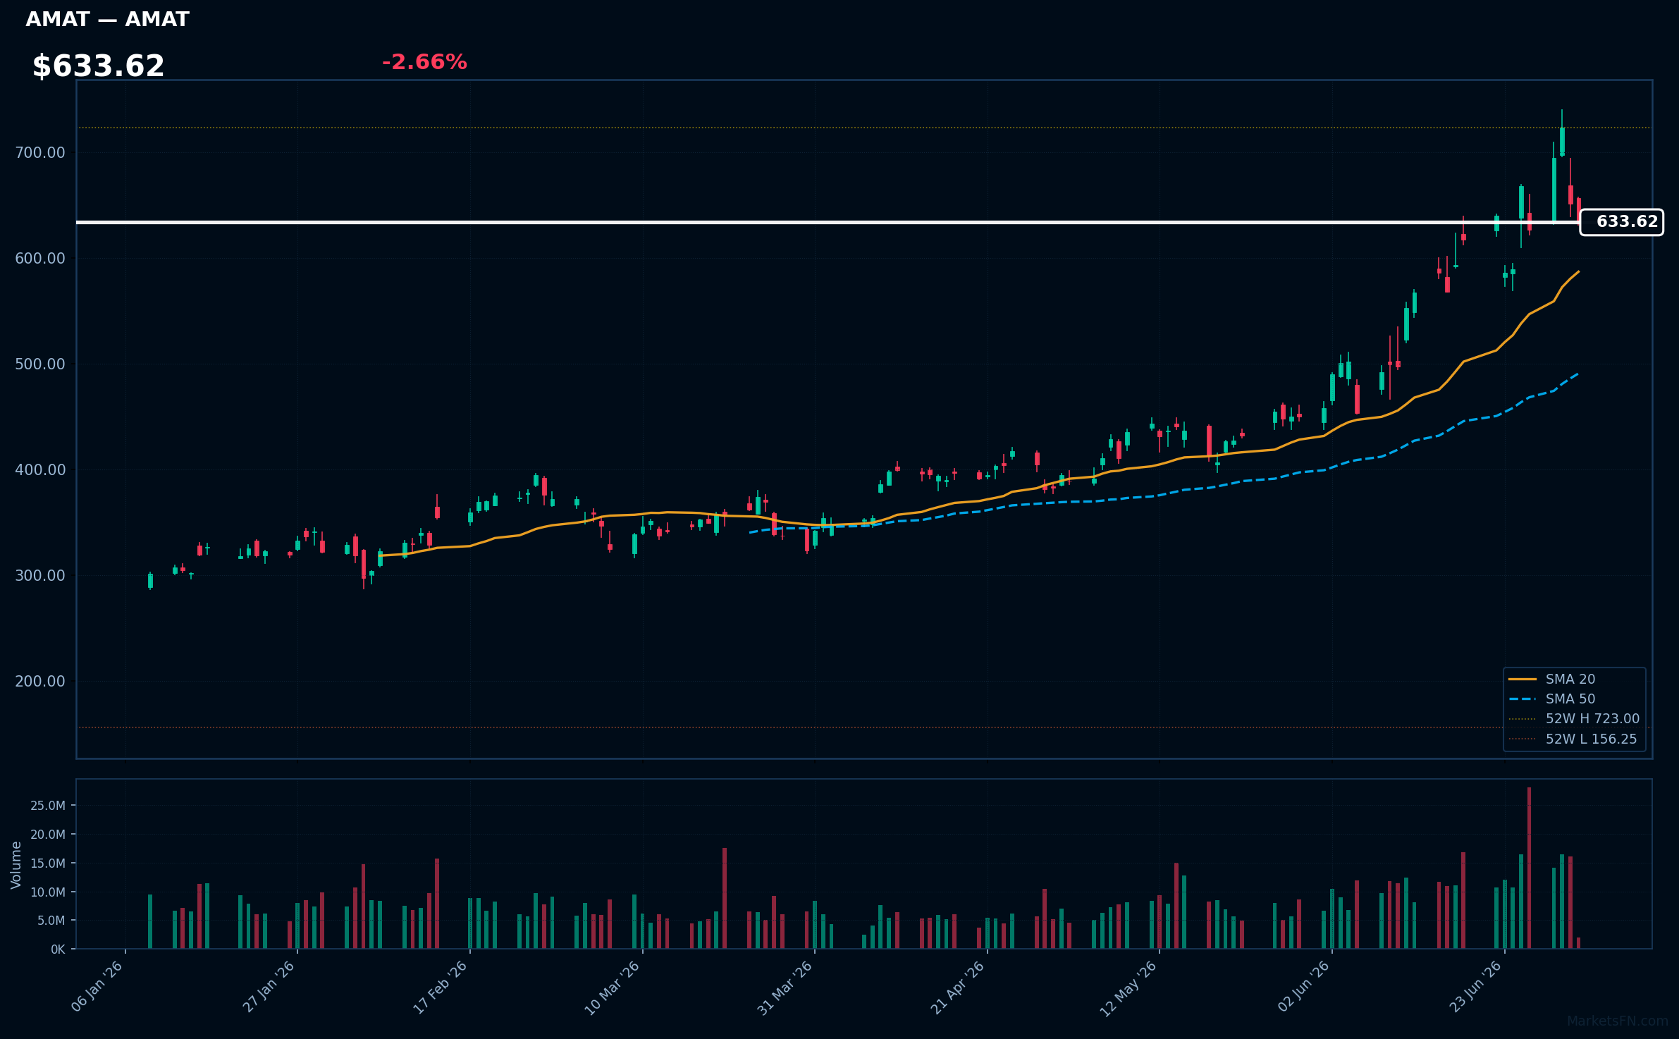Click the tallest red volume bar
Screen dimensions: 1679x1039
(x=1529, y=868)
